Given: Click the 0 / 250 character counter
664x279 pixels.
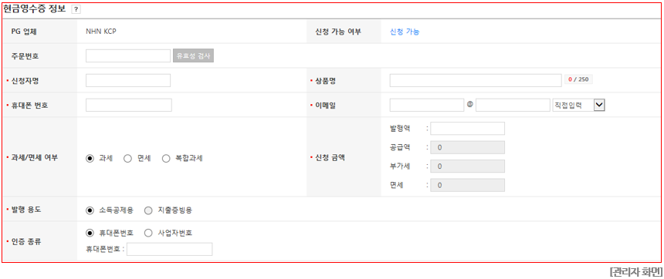Looking at the screenshot, I should (x=578, y=79).
